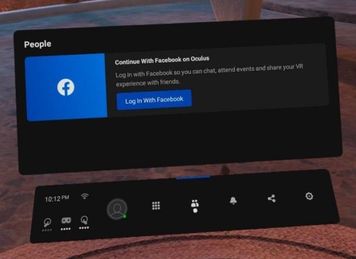Click the People panel heading
The height and width of the screenshot is (259, 356).
coord(38,44)
